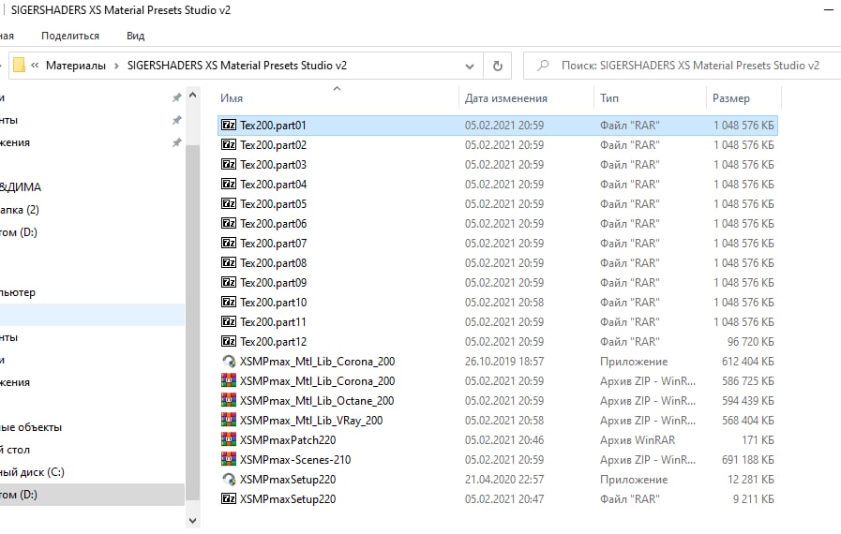This screenshot has width=841, height=534.
Task: Select the WinRAR icon of XSMPmaxPatch220
Action: click(229, 439)
